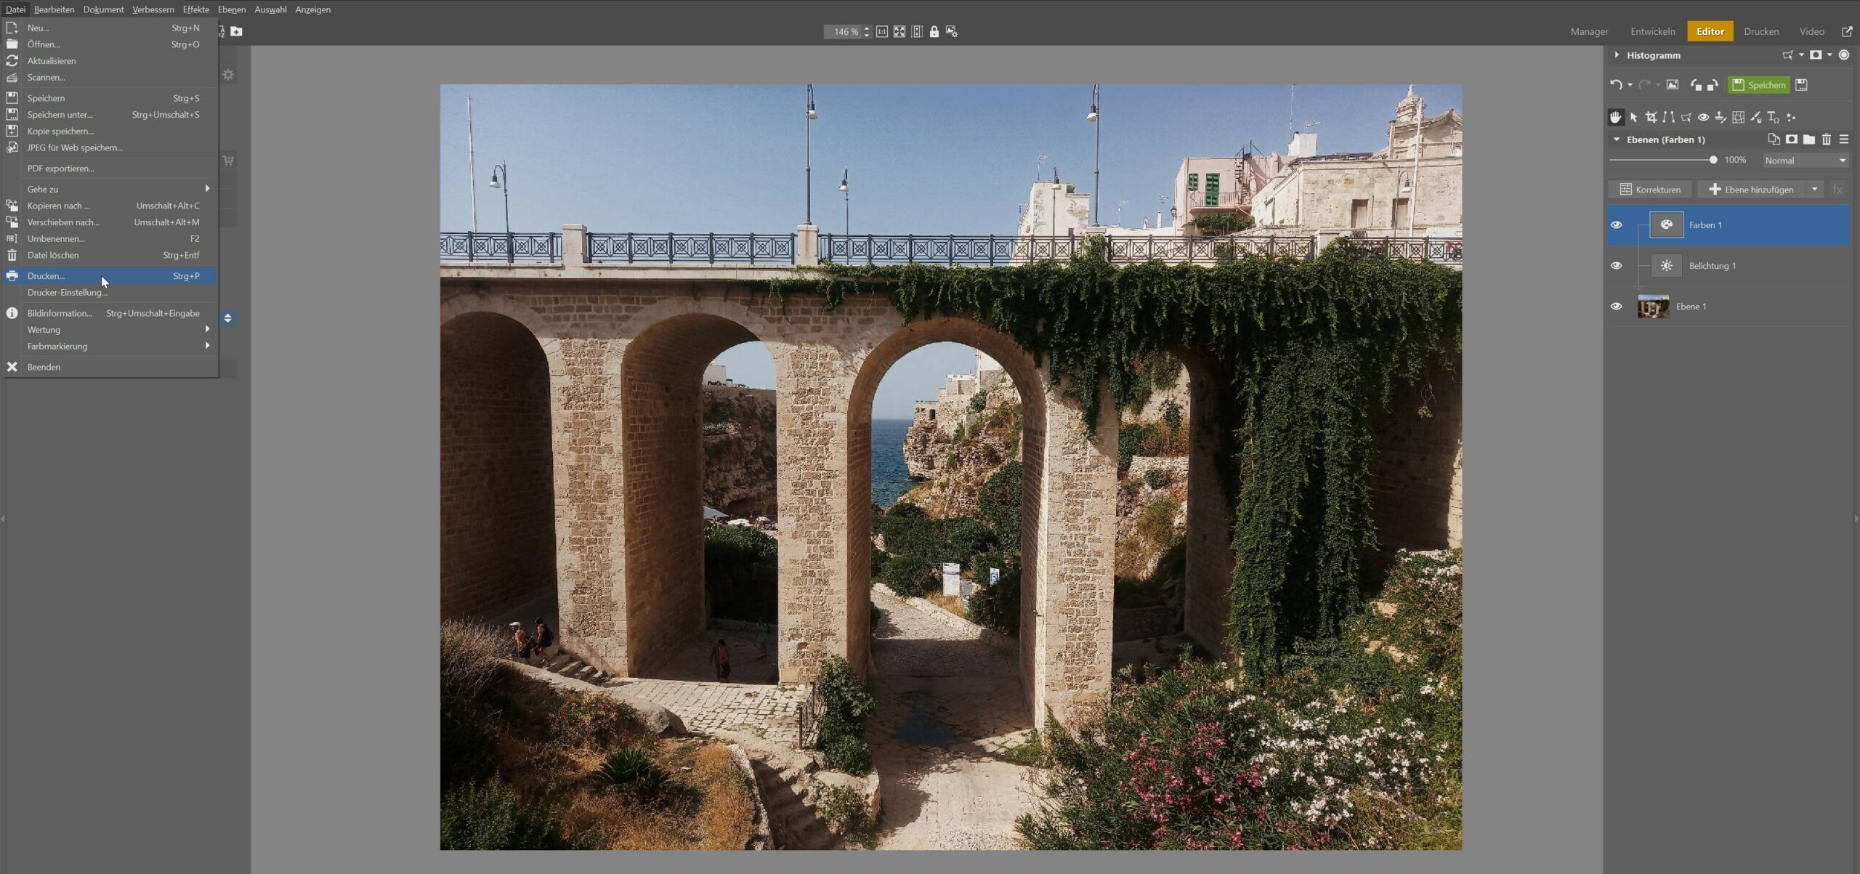Click the Undo arrow icon

1614,85
